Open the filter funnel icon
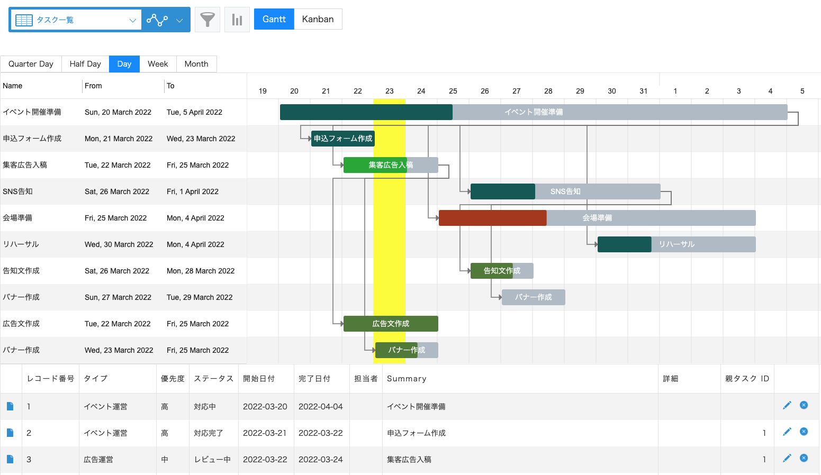 tap(207, 19)
